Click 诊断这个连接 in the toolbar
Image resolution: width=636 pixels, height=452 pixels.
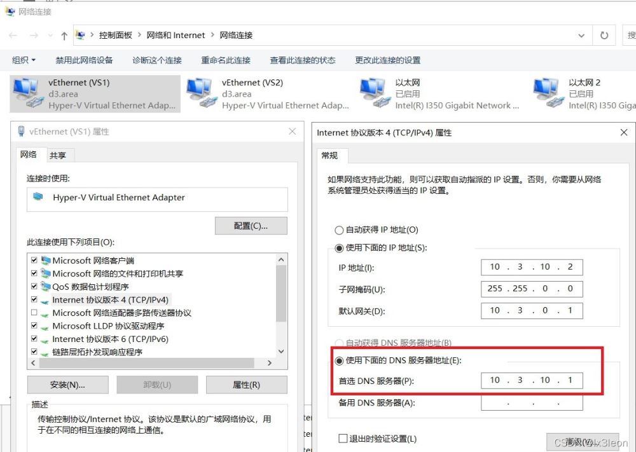coord(157,60)
